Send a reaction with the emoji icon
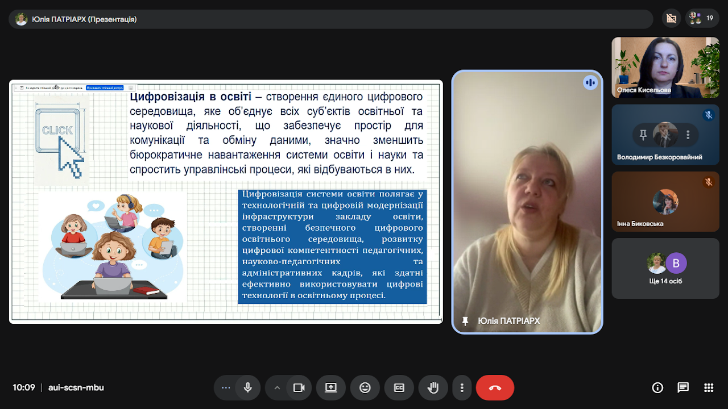The height and width of the screenshot is (409, 728). 365,387
